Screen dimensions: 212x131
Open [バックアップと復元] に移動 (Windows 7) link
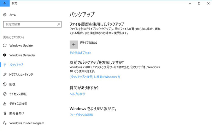95,77
